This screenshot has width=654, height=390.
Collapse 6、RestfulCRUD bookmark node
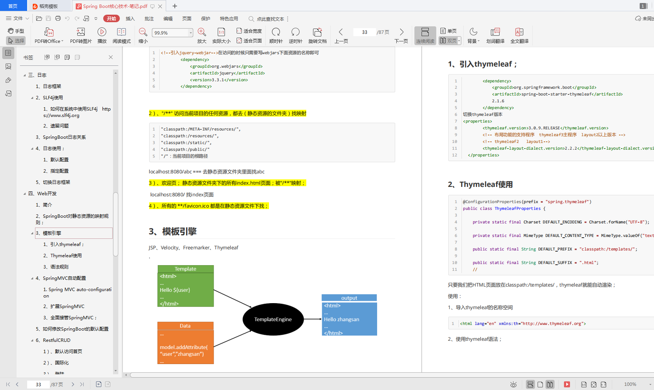32,340
